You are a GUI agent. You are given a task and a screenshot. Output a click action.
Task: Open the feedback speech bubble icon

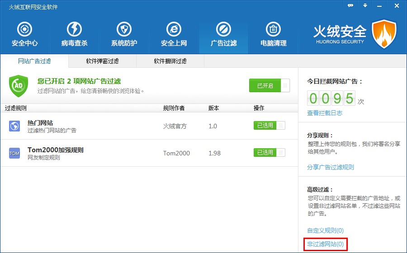(x=350, y=5)
